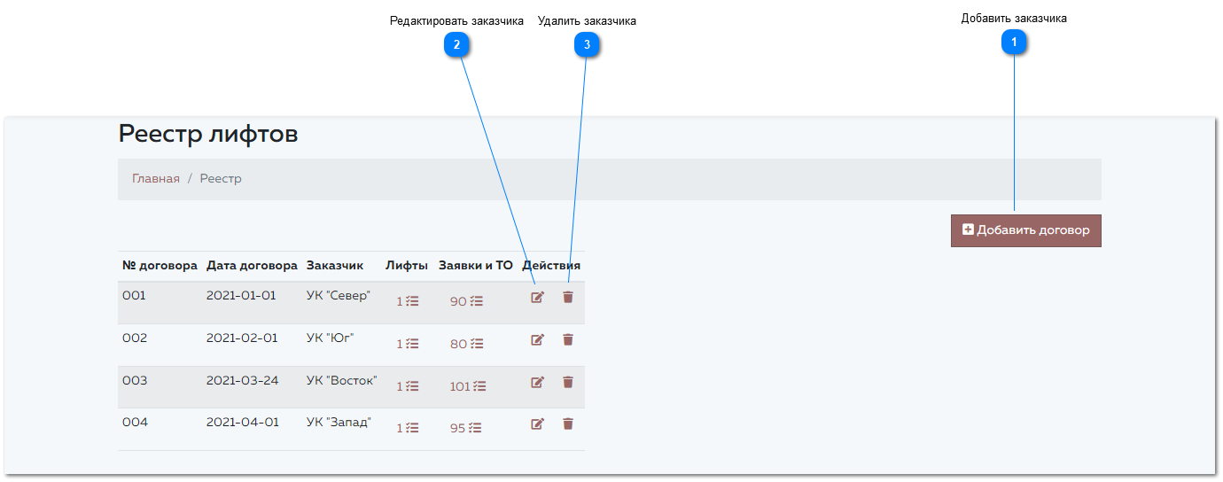Click the УК "Север" customer cell
The width and height of the screenshot is (1223, 482).
(x=338, y=296)
